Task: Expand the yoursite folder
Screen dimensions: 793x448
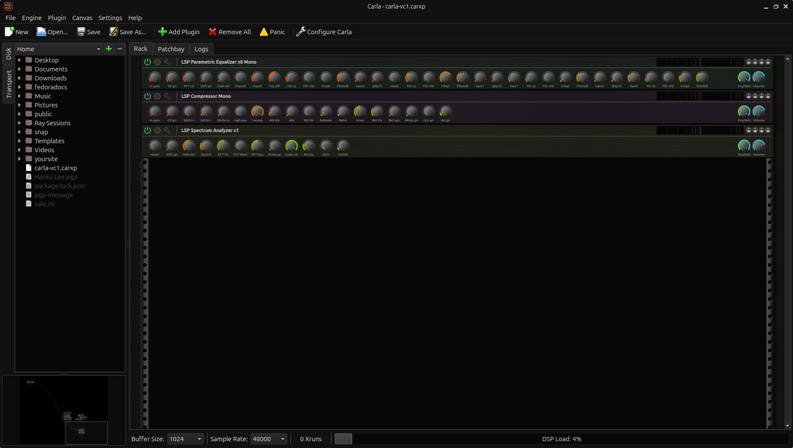Action: coord(19,159)
